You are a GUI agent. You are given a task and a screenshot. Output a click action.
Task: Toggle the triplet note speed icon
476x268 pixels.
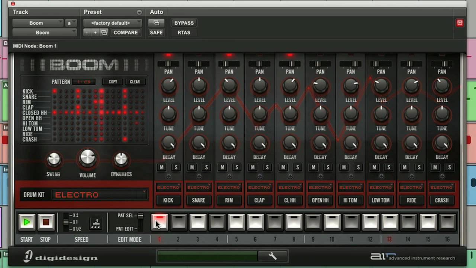pyautogui.click(x=96, y=224)
